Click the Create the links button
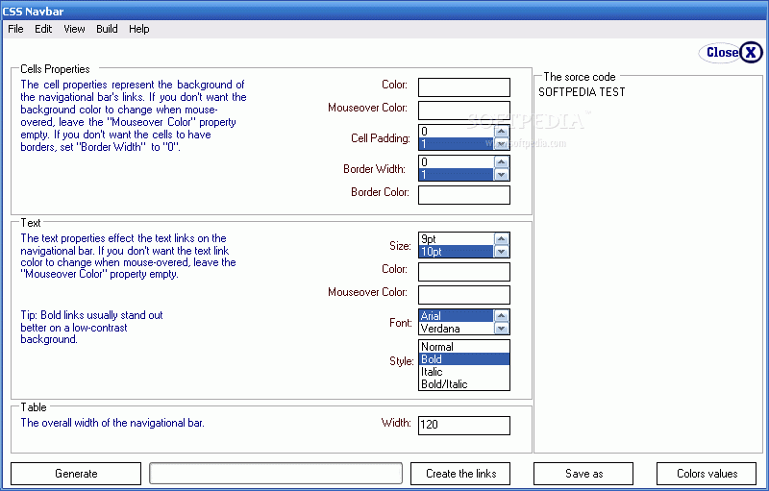The image size is (769, 491). [460, 474]
